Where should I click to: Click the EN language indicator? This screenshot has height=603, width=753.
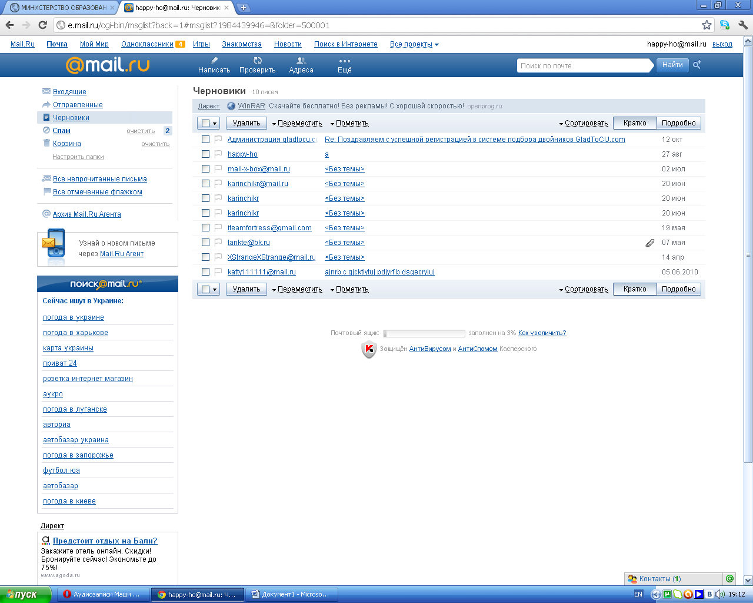coord(638,594)
